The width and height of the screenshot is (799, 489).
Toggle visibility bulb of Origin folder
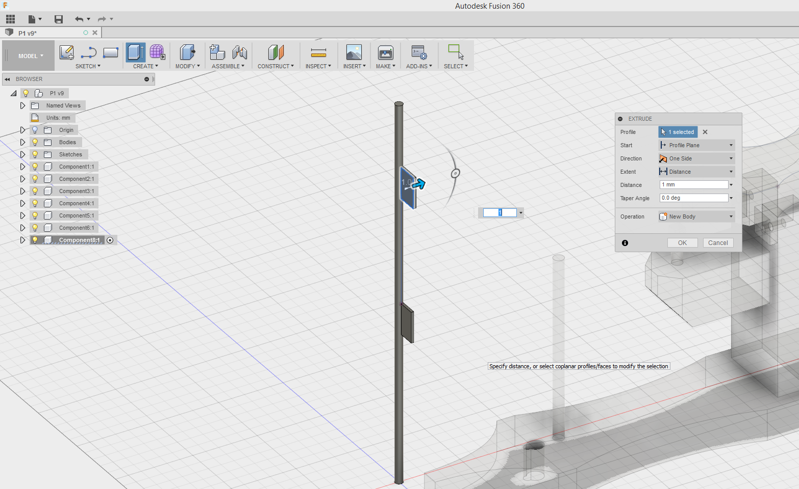point(35,130)
